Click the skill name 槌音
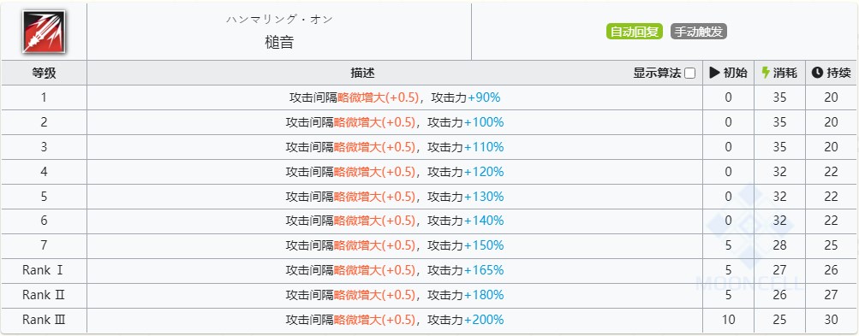859x336 pixels. 279,42
